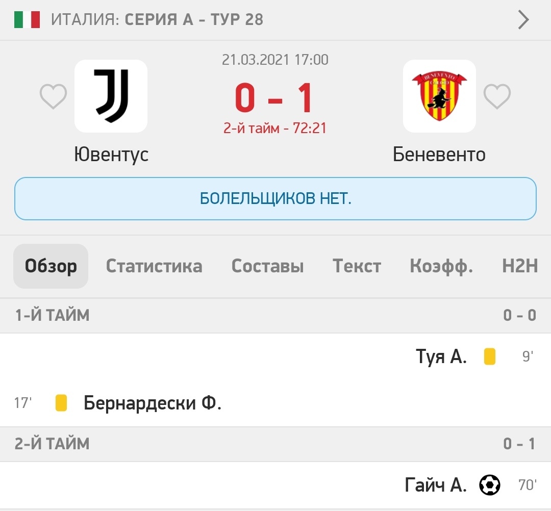The width and height of the screenshot is (551, 511).
Task: Select the Текст tab
Action: 357,266
